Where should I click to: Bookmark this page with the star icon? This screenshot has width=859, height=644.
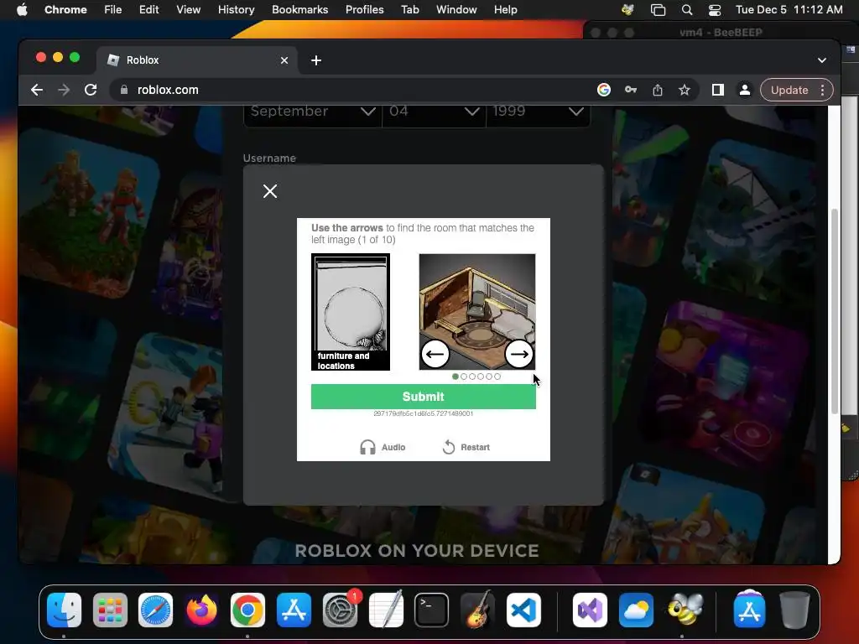click(x=685, y=90)
